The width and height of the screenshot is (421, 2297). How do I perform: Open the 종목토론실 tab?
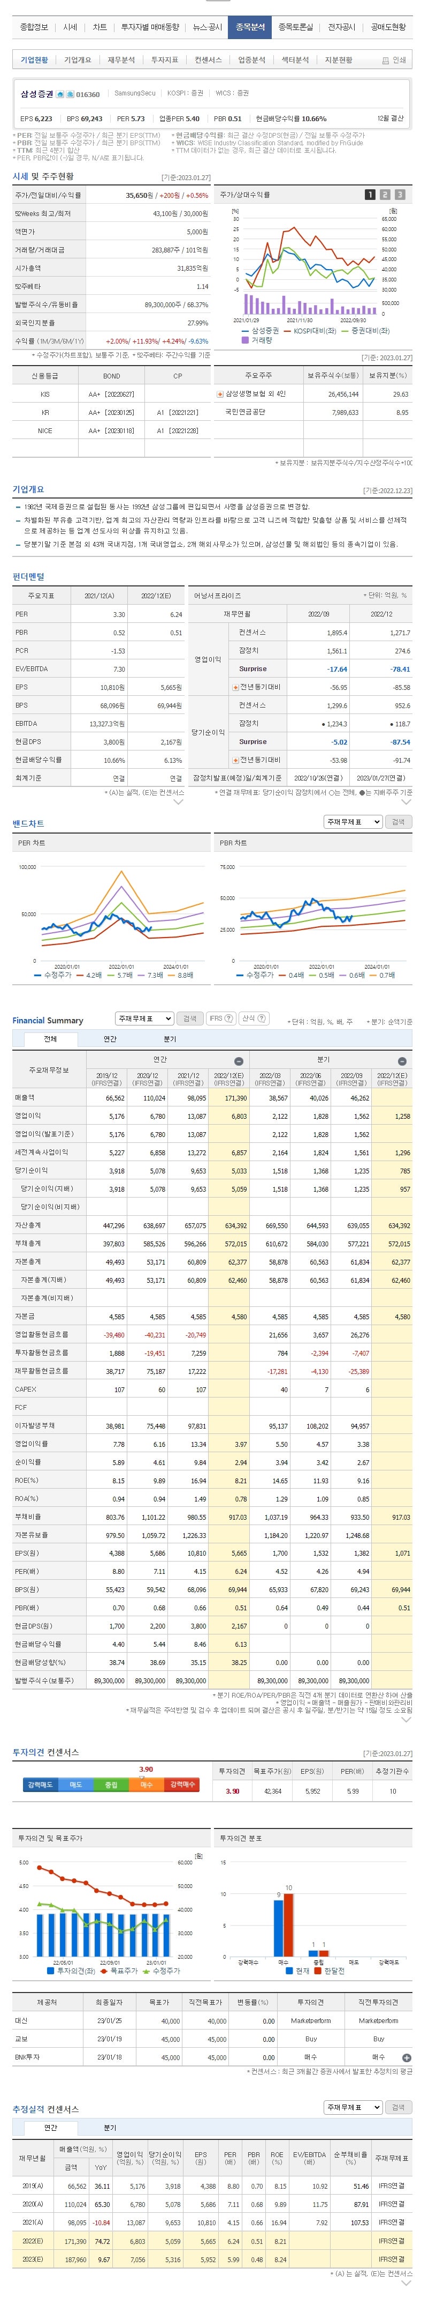click(x=295, y=28)
